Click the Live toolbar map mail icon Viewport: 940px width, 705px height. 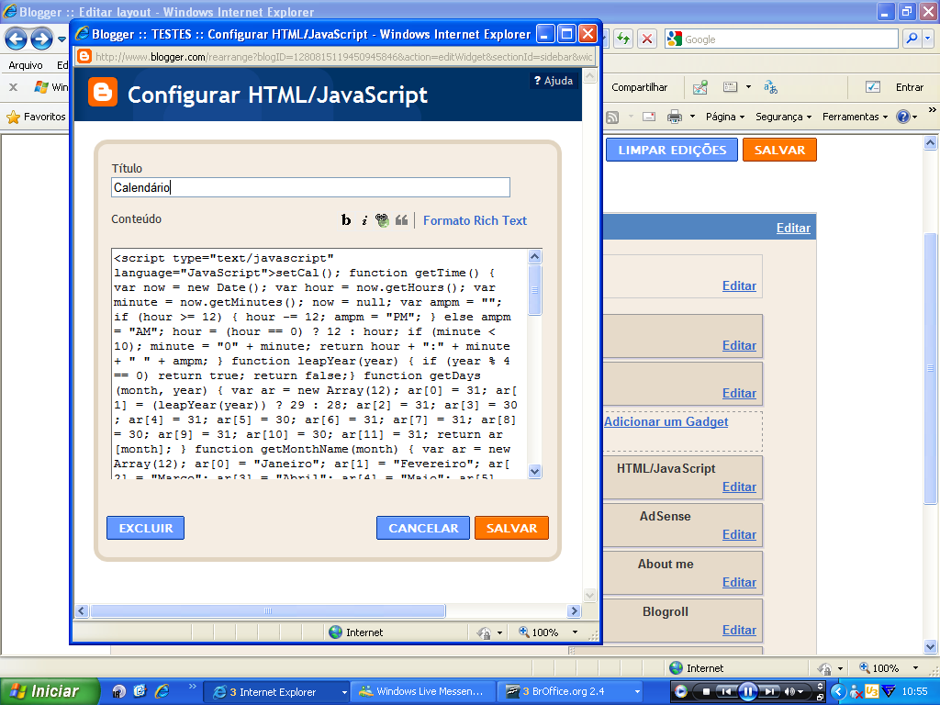[x=700, y=87]
